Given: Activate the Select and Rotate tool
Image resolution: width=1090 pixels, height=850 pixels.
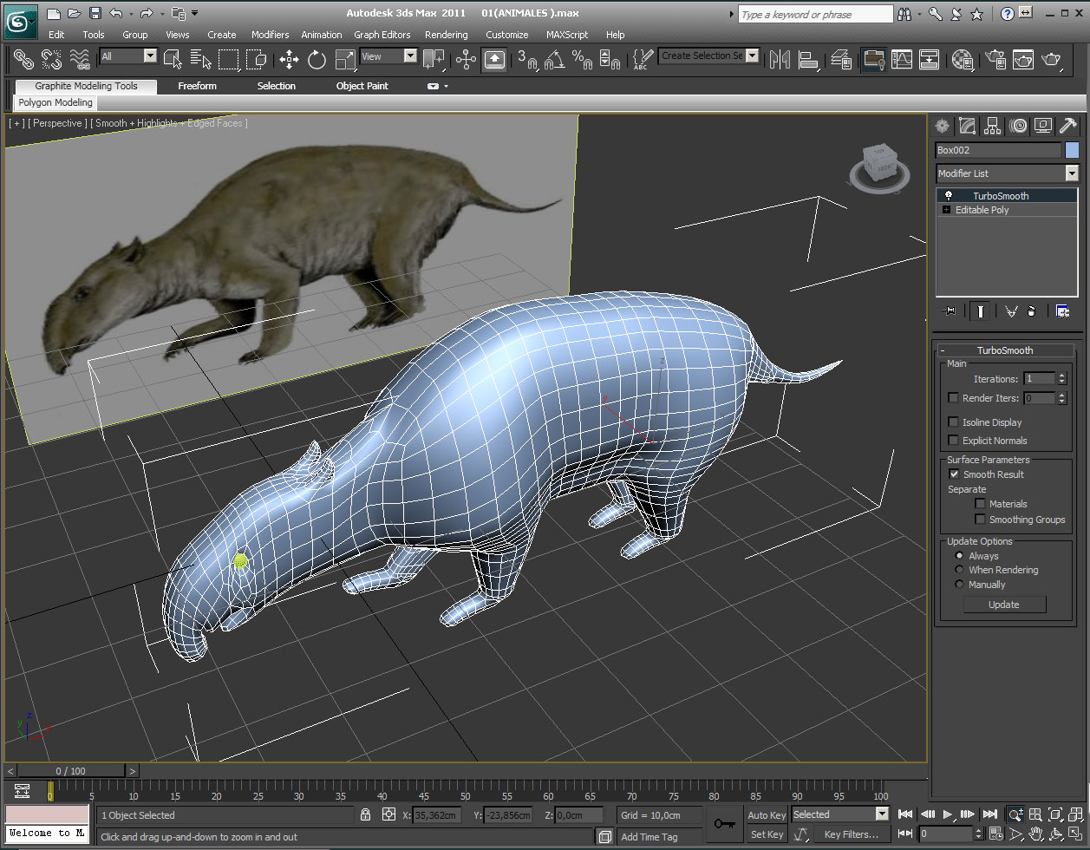Looking at the screenshot, I should [317, 59].
